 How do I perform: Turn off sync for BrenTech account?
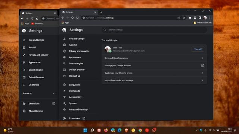pyautogui.click(x=198, y=49)
